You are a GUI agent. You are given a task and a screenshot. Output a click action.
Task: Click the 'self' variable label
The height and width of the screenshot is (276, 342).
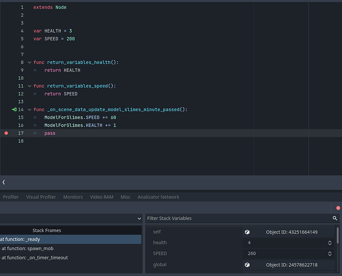click(x=157, y=231)
